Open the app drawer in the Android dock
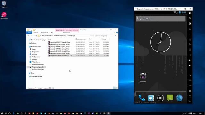This screenshot has width=205, height=115. pyautogui.click(x=160, y=98)
